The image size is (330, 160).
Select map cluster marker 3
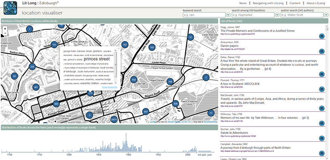[x=90, y=115]
